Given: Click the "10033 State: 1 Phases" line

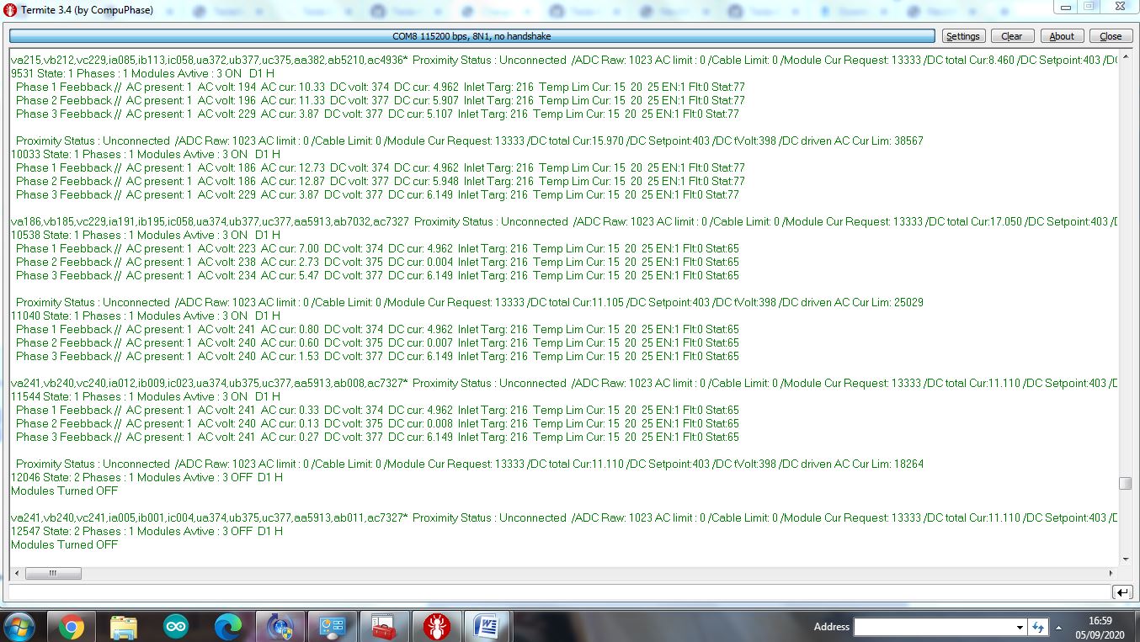Looking at the screenshot, I should [146, 154].
